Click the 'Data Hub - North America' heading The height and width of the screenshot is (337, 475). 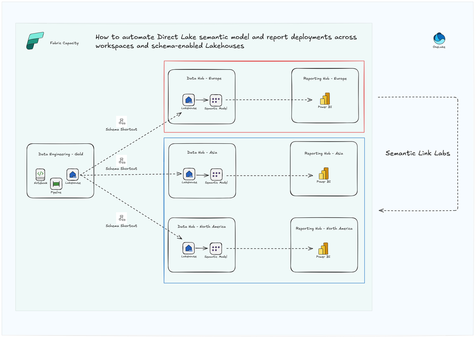point(202,226)
